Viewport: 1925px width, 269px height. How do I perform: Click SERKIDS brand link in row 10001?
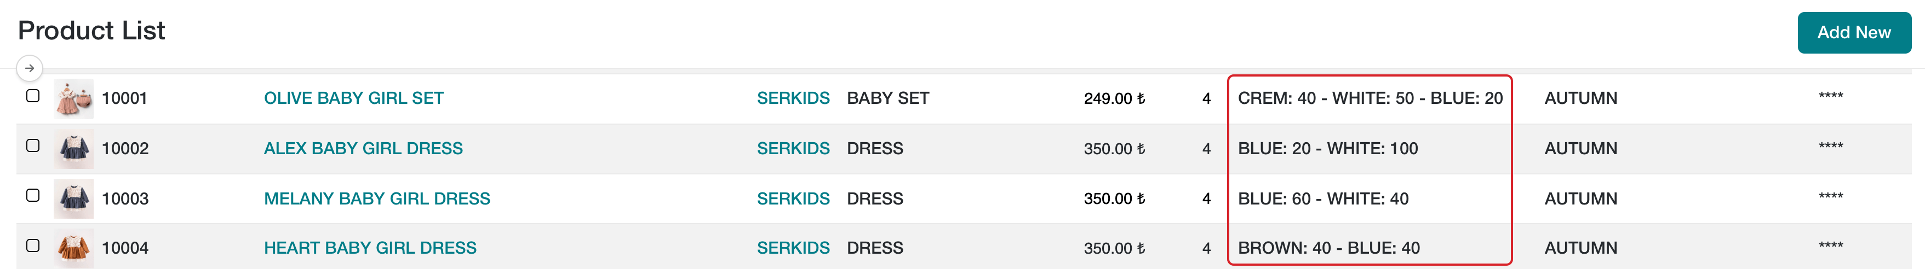pyautogui.click(x=793, y=98)
